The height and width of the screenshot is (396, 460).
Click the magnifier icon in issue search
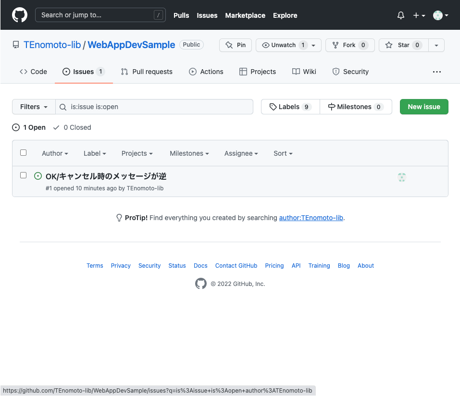[x=63, y=107]
